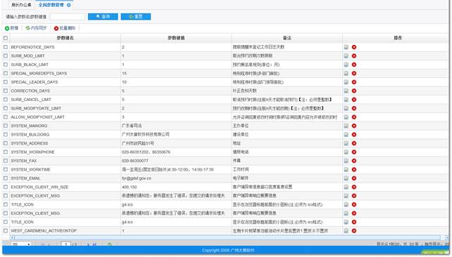Viewport: 452px width, 257px height.
Task: Delete the SYSTEM_BUILDORG parameter
Action: pos(354,135)
